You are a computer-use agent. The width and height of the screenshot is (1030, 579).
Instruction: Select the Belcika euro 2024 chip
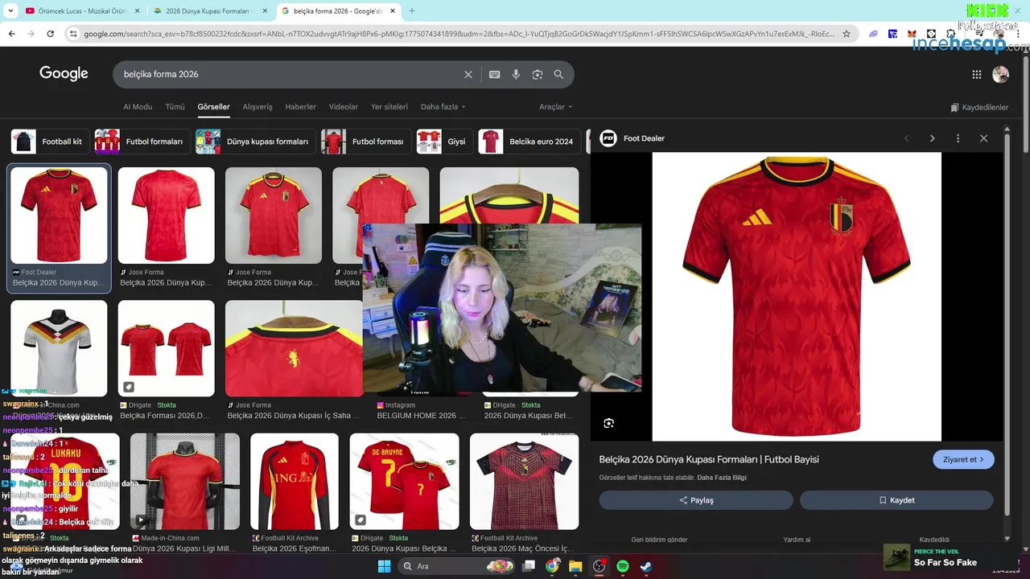tap(529, 142)
